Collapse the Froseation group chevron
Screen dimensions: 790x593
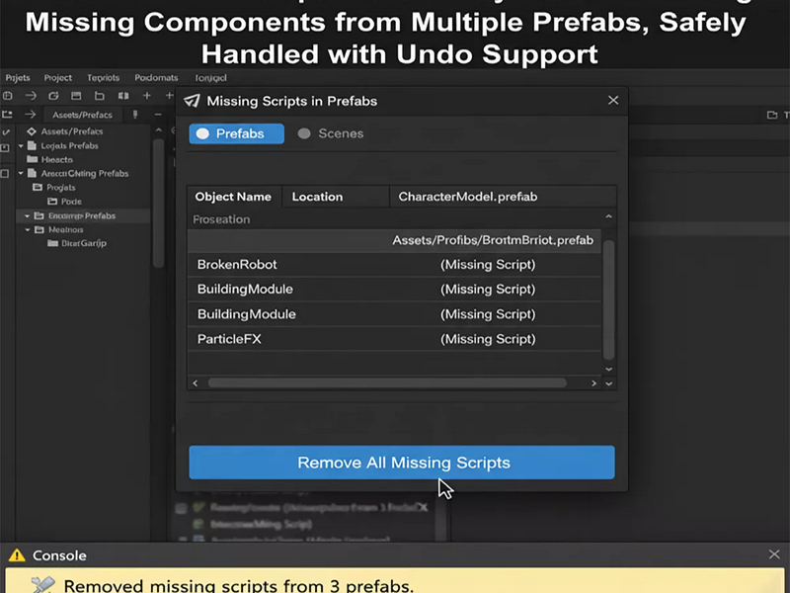(608, 216)
